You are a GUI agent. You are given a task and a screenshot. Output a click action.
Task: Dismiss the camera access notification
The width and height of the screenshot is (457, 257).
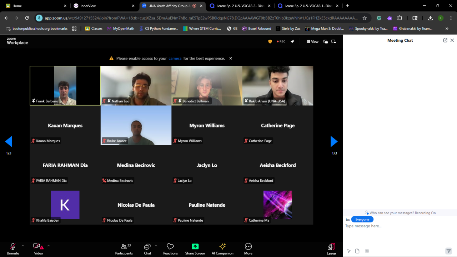point(231,58)
